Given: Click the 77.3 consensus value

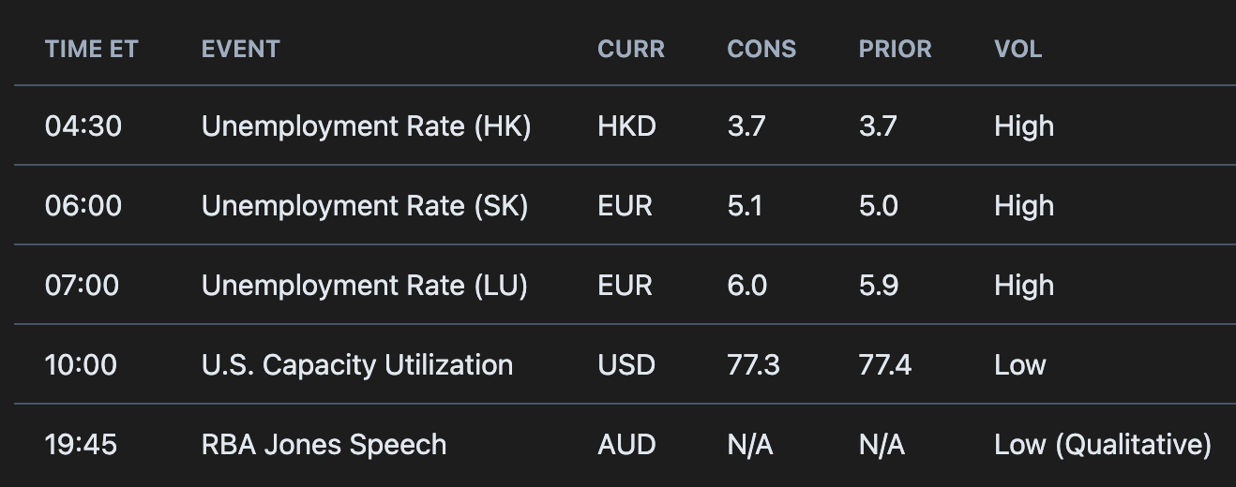Looking at the screenshot, I should pos(753,365).
